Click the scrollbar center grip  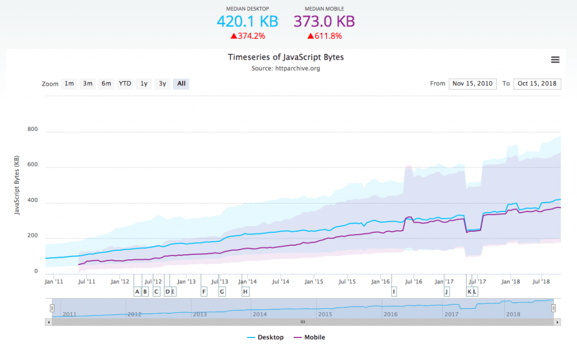(x=303, y=322)
